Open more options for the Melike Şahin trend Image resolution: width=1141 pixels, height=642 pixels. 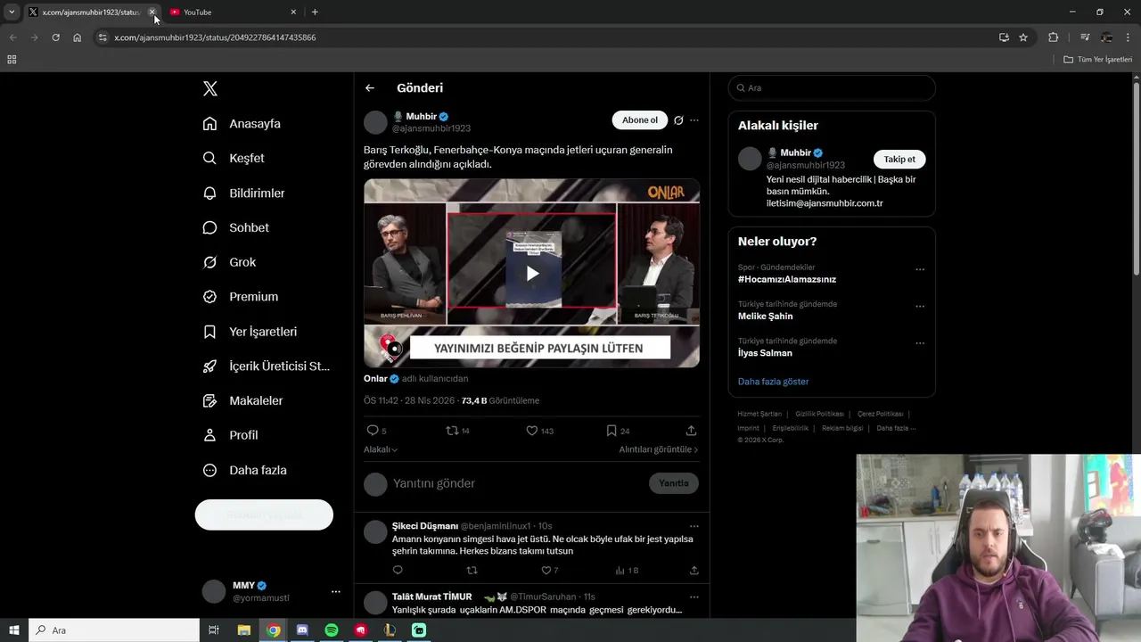[920, 307]
